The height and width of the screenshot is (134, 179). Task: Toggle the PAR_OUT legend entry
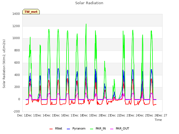(x=120, y=129)
